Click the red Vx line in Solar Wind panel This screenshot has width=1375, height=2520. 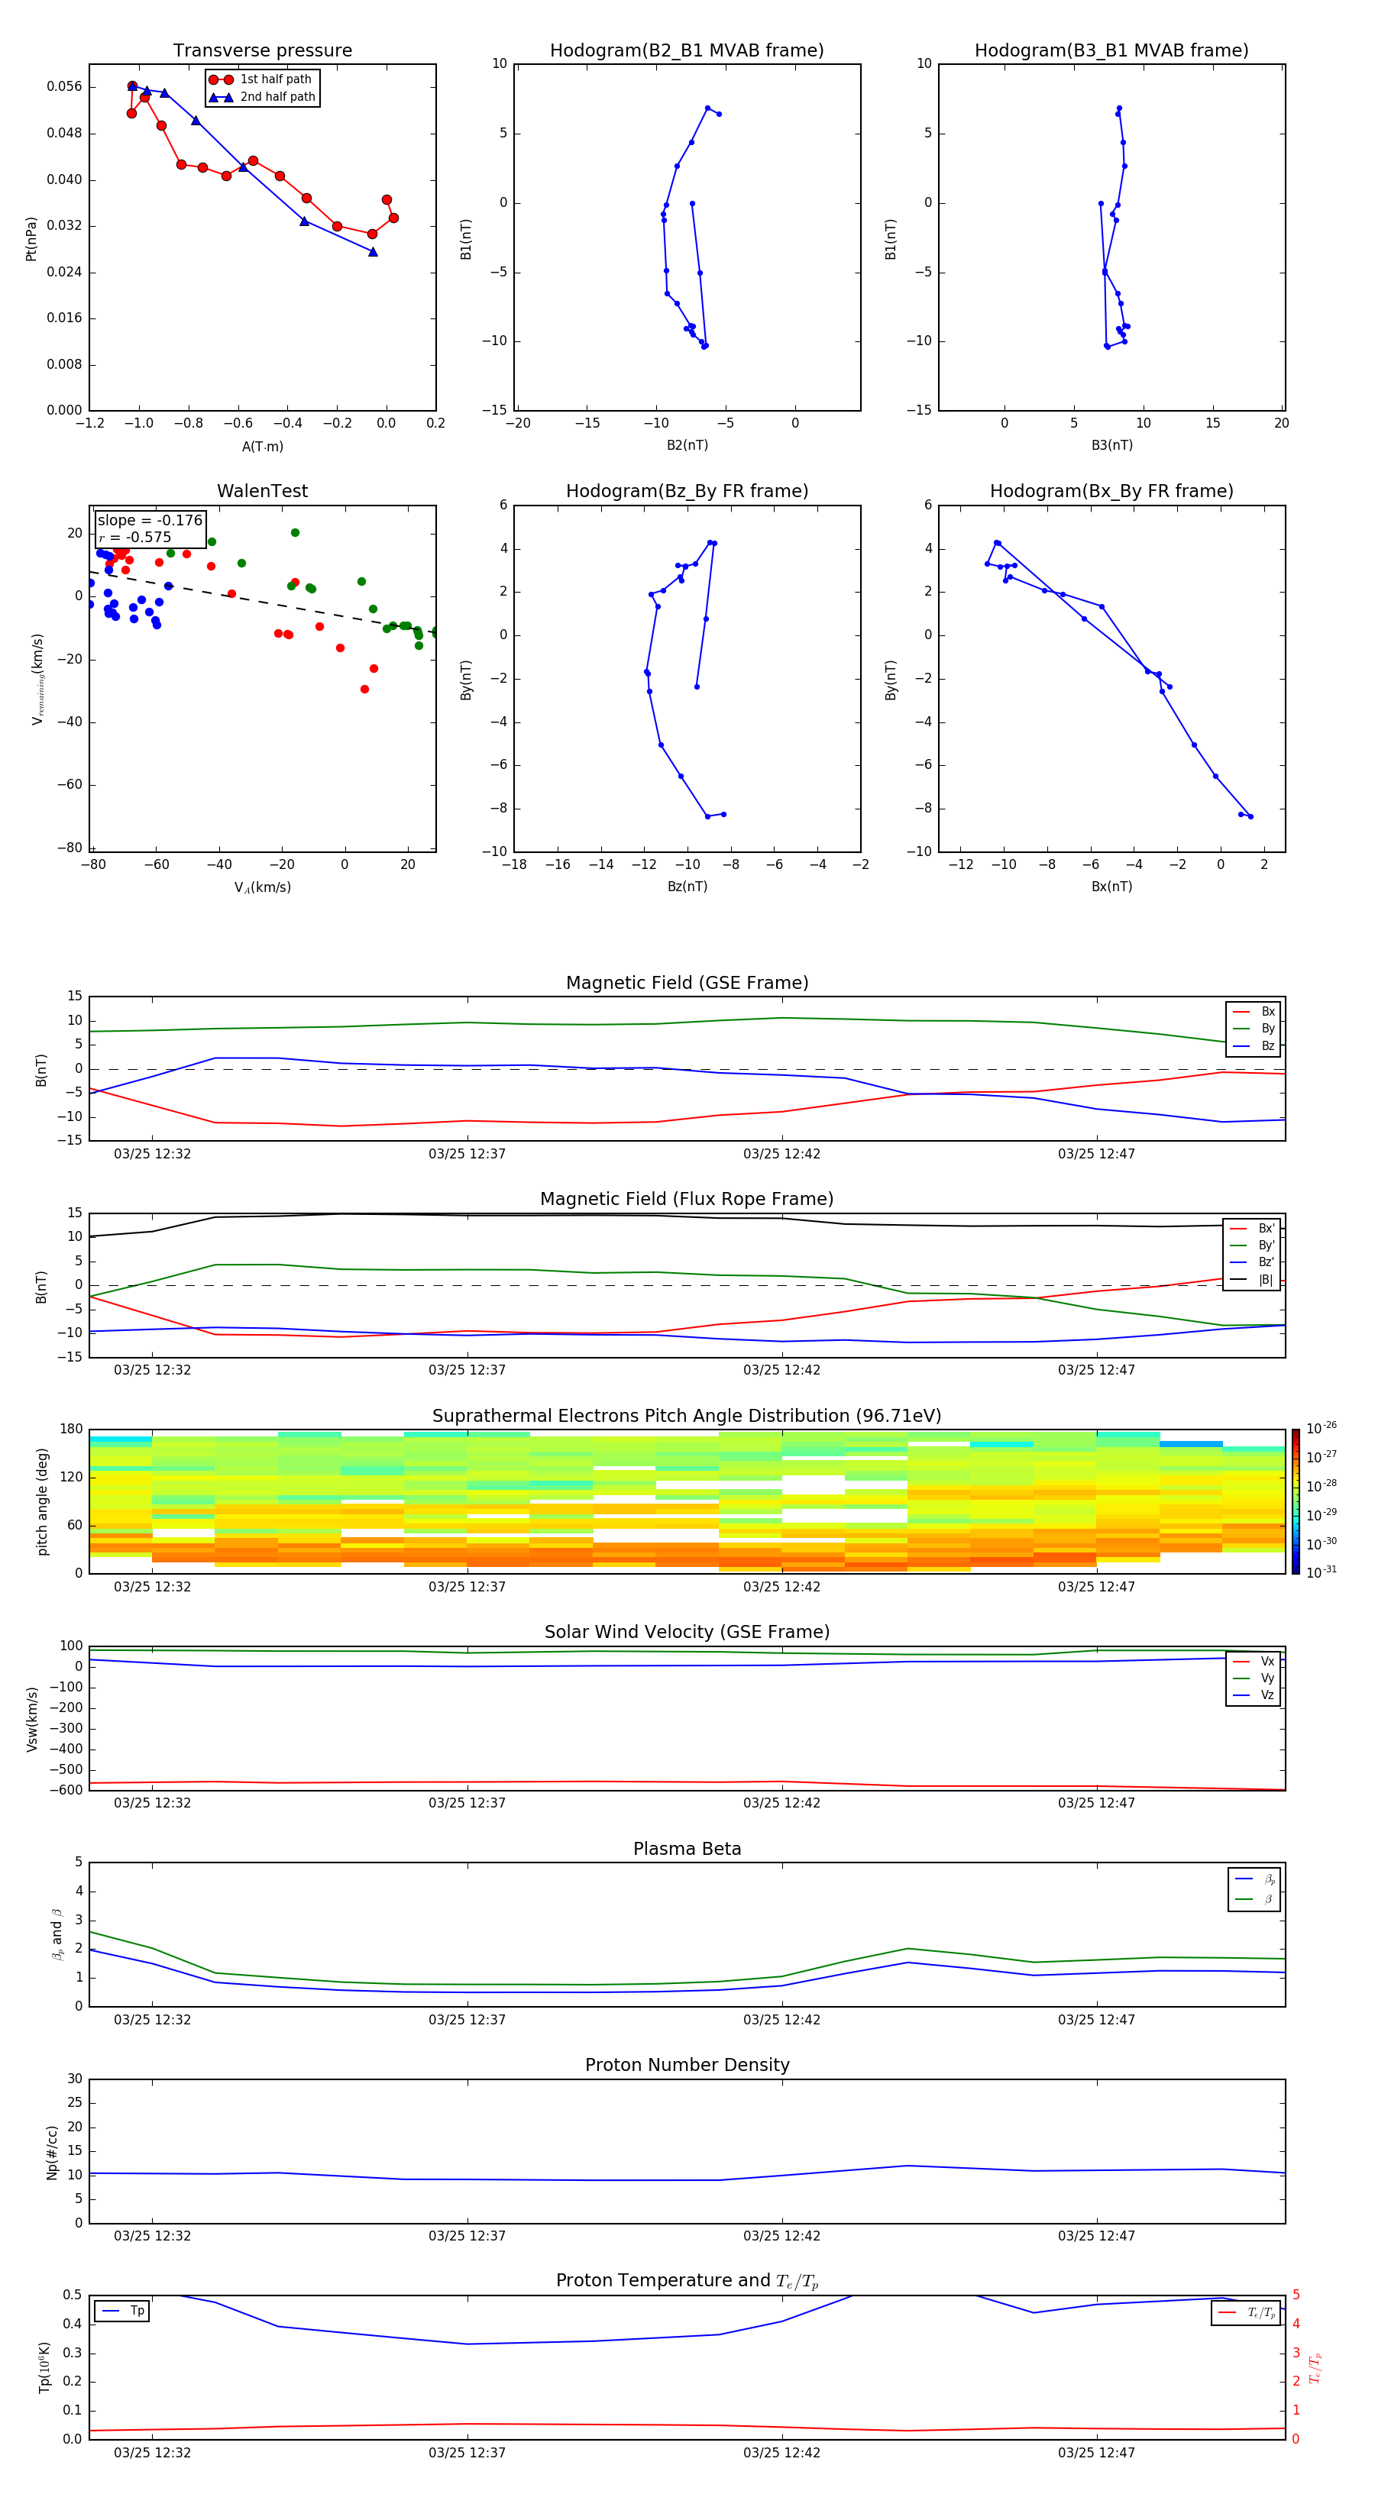[x=687, y=1782]
